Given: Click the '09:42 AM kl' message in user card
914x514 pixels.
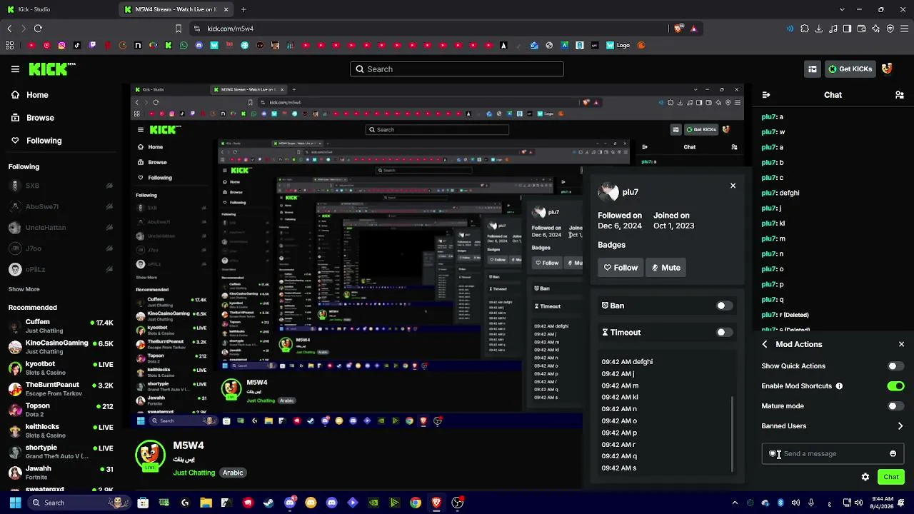Looking at the screenshot, I should pos(620,397).
